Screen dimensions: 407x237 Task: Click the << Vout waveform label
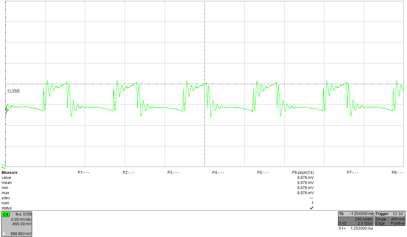pyautogui.click(x=13, y=90)
